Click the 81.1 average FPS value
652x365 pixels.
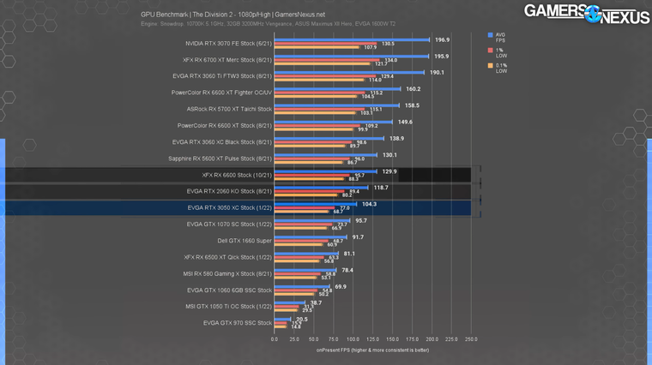(x=349, y=254)
